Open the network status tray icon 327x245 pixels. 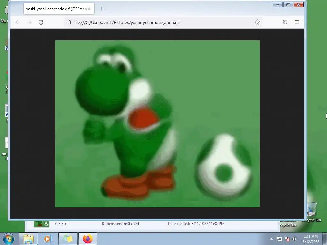(279, 239)
